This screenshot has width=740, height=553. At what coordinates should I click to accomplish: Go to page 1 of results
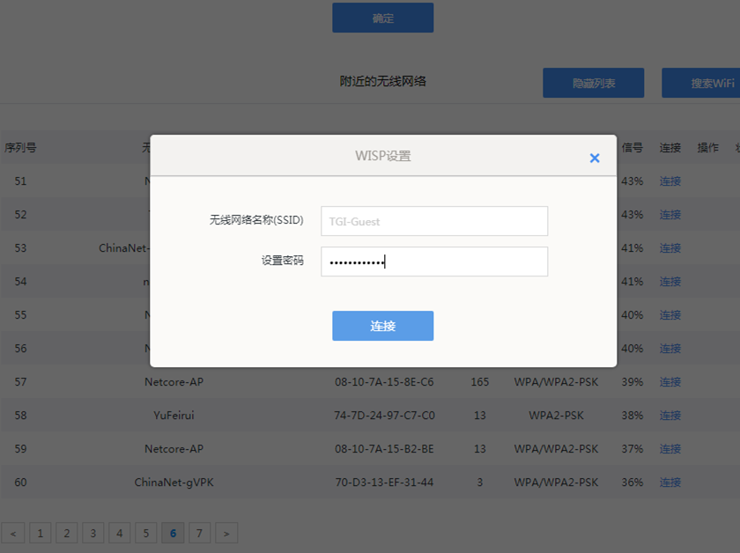(x=40, y=533)
